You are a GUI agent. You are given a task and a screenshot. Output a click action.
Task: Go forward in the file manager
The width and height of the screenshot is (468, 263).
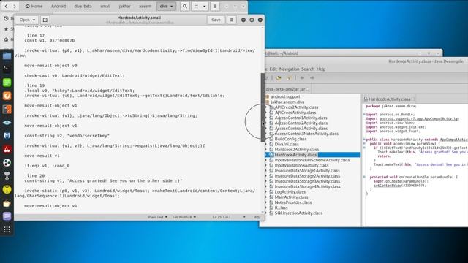[x=15, y=6]
